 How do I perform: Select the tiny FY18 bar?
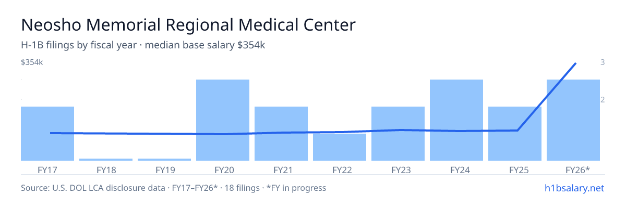(106, 160)
